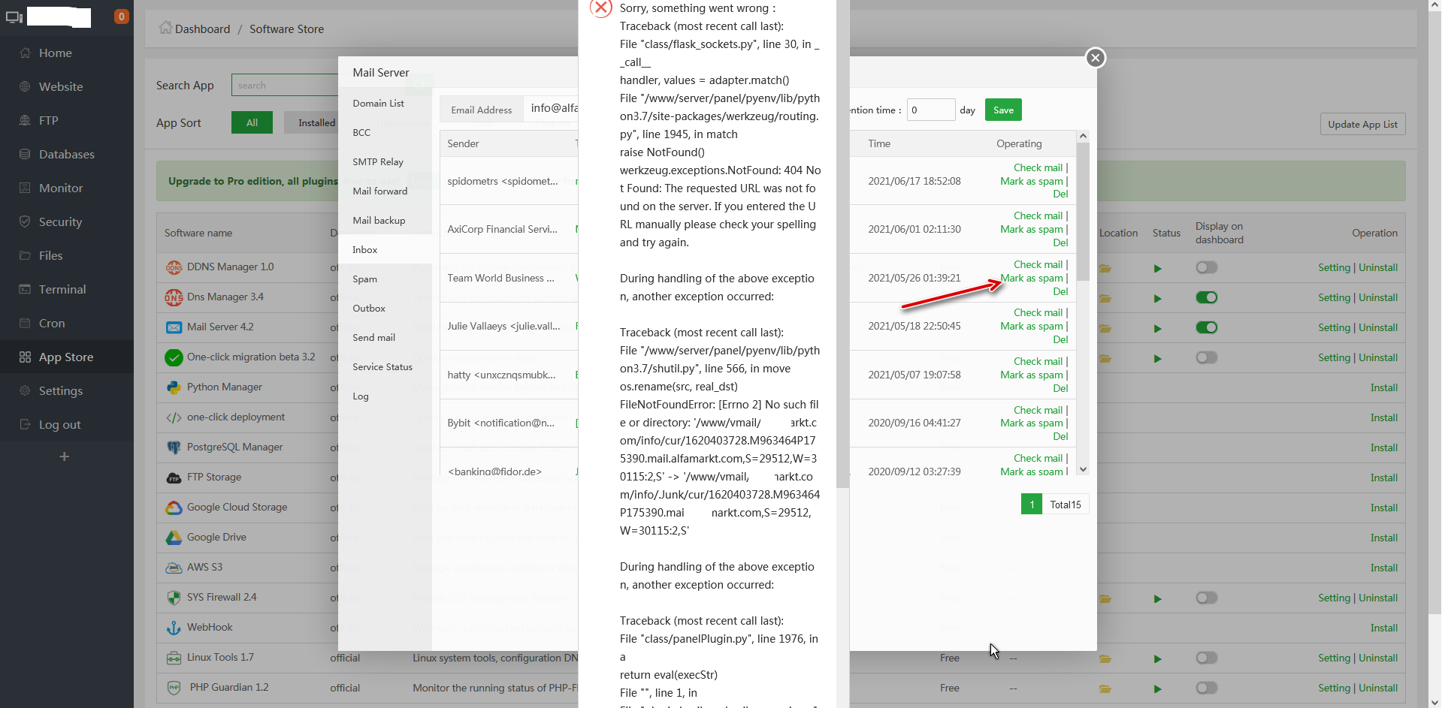This screenshot has width=1448, height=708.
Task: Open the Spam tab in Mail Server
Action: 365,279
